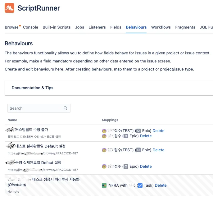Delete the INFRA Task mapping
The image size is (213, 201).
pyautogui.click(x=161, y=185)
